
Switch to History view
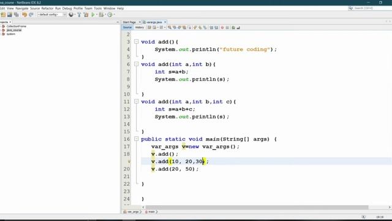click(140, 28)
